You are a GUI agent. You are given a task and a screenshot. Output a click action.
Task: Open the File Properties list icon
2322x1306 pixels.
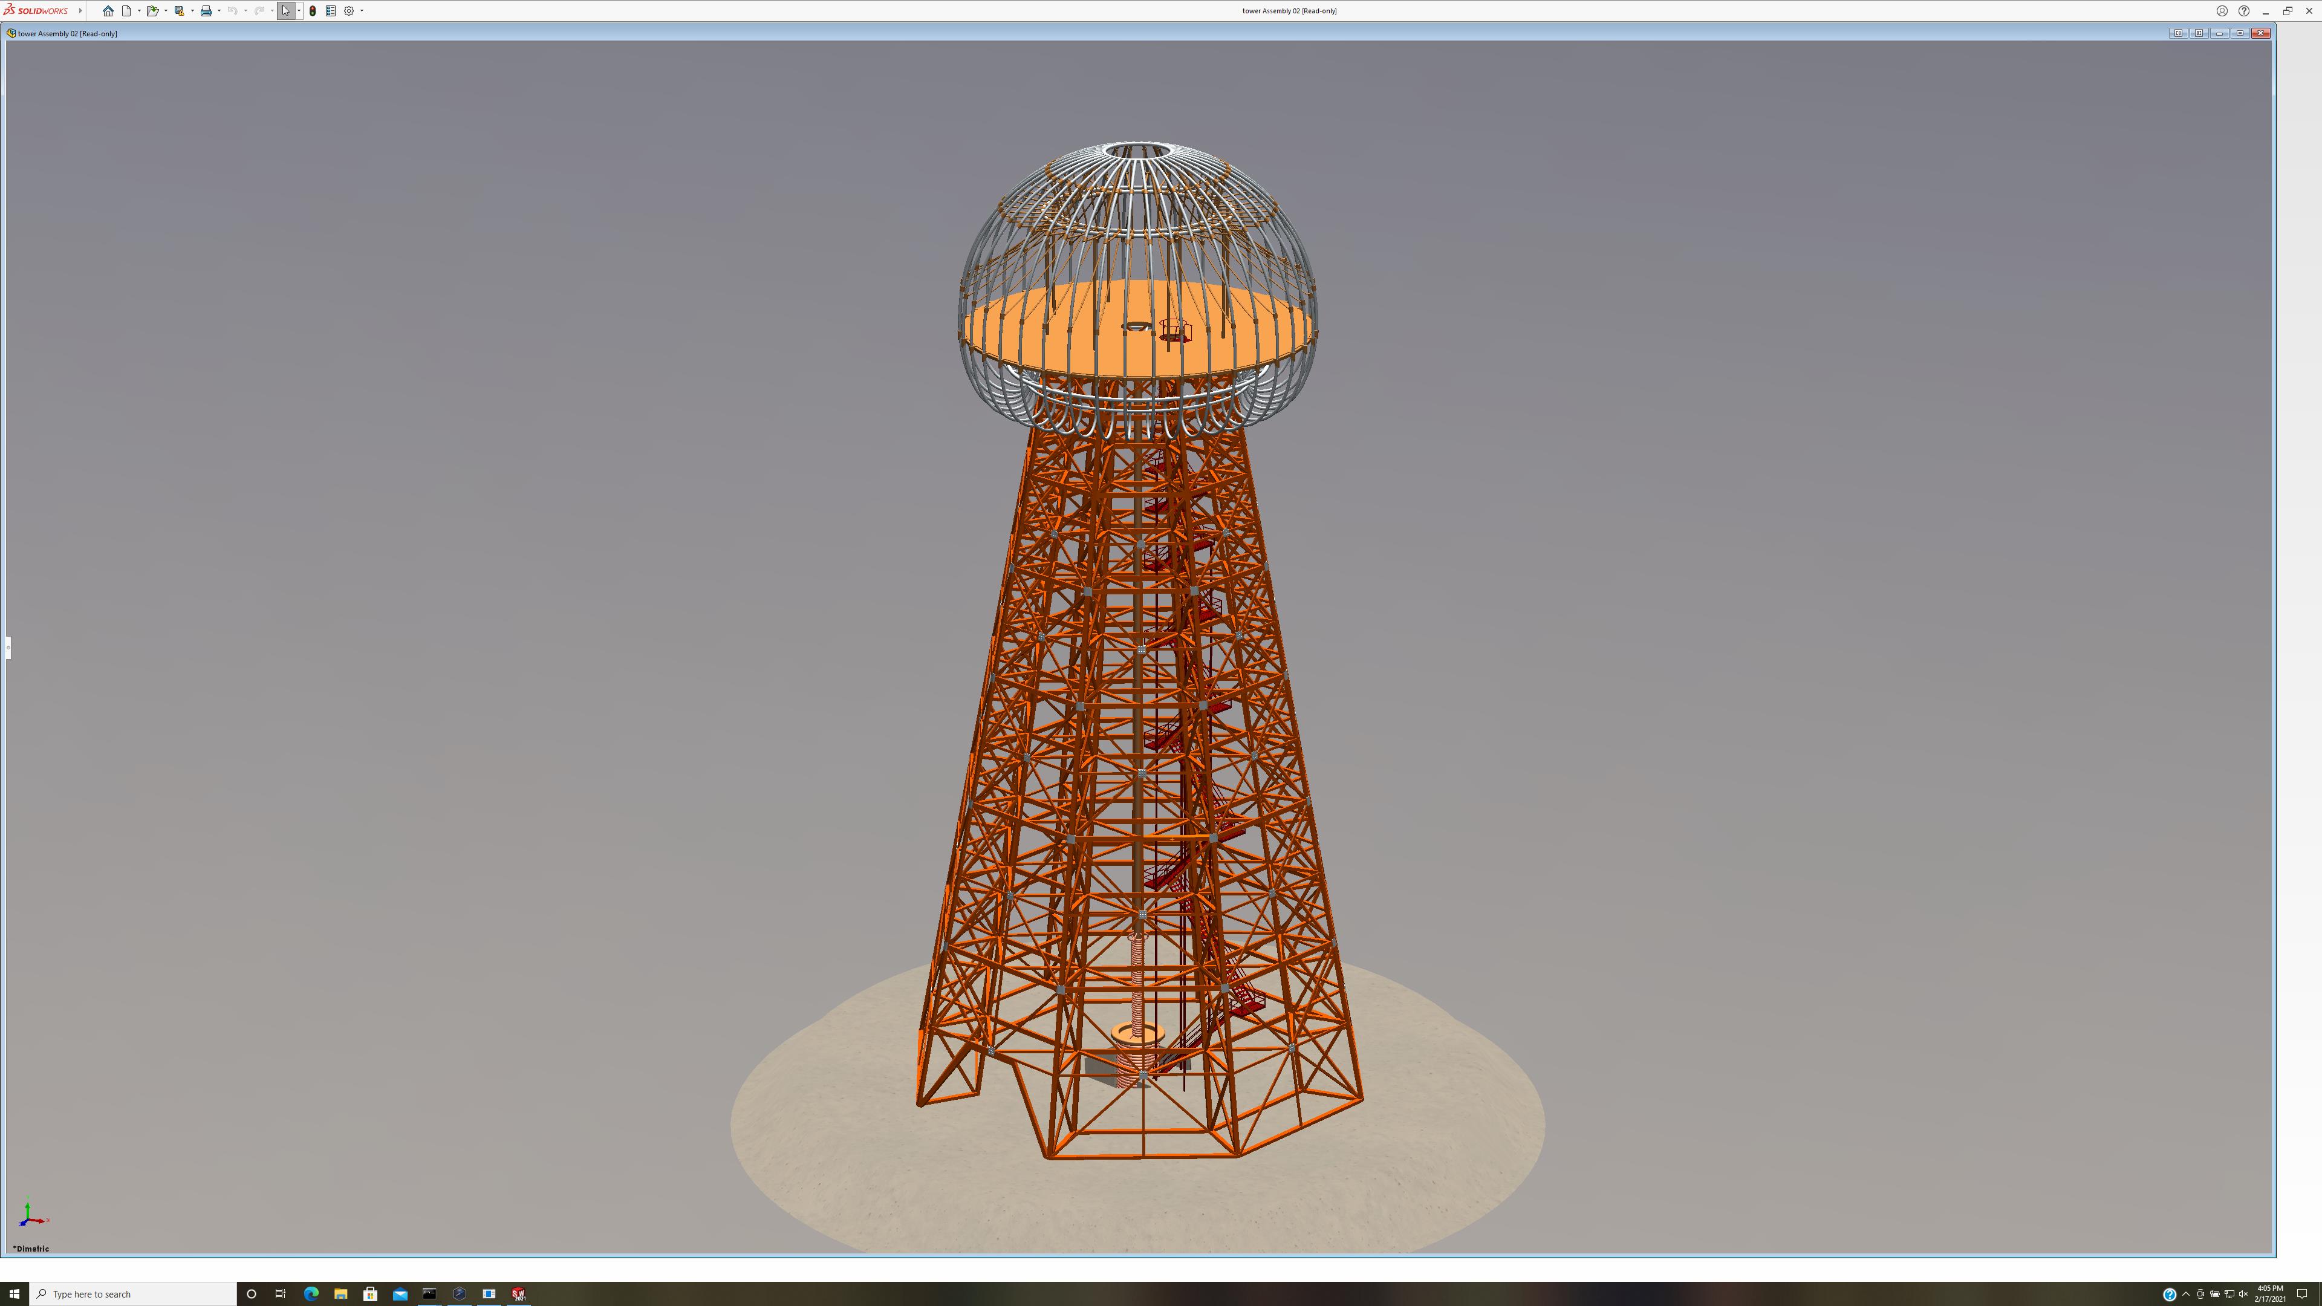[x=331, y=11]
